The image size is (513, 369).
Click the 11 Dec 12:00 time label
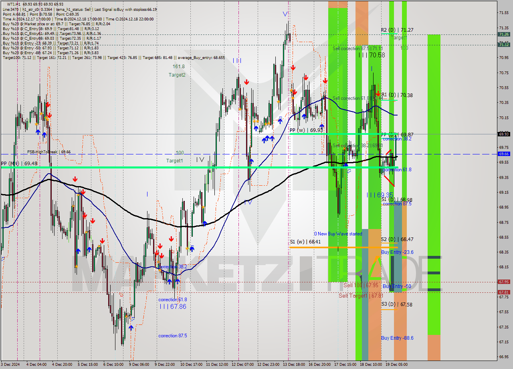tap(217, 365)
